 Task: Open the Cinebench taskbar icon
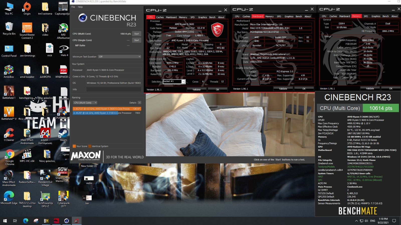(66, 221)
